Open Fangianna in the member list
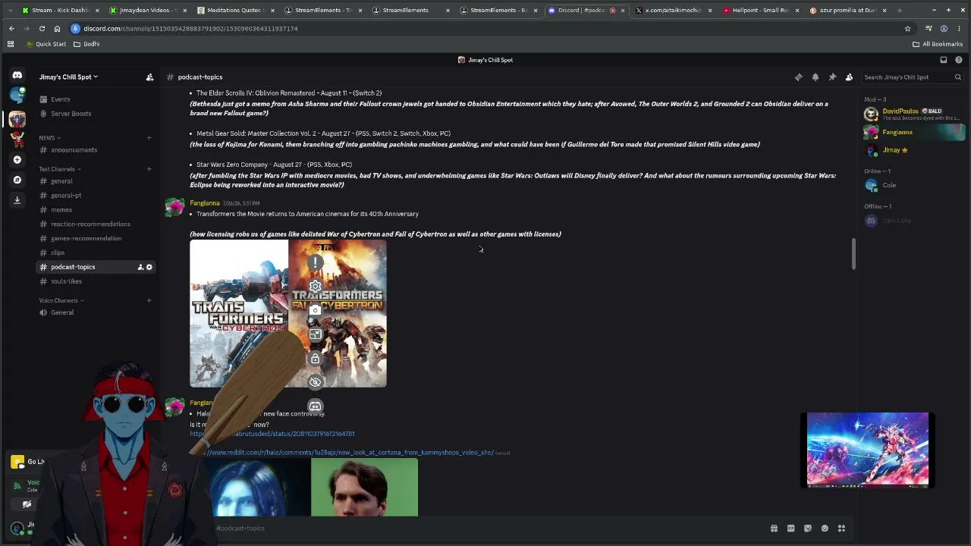Viewport: 971px width, 546px height. pyautogui.click(x=913, y=132)
